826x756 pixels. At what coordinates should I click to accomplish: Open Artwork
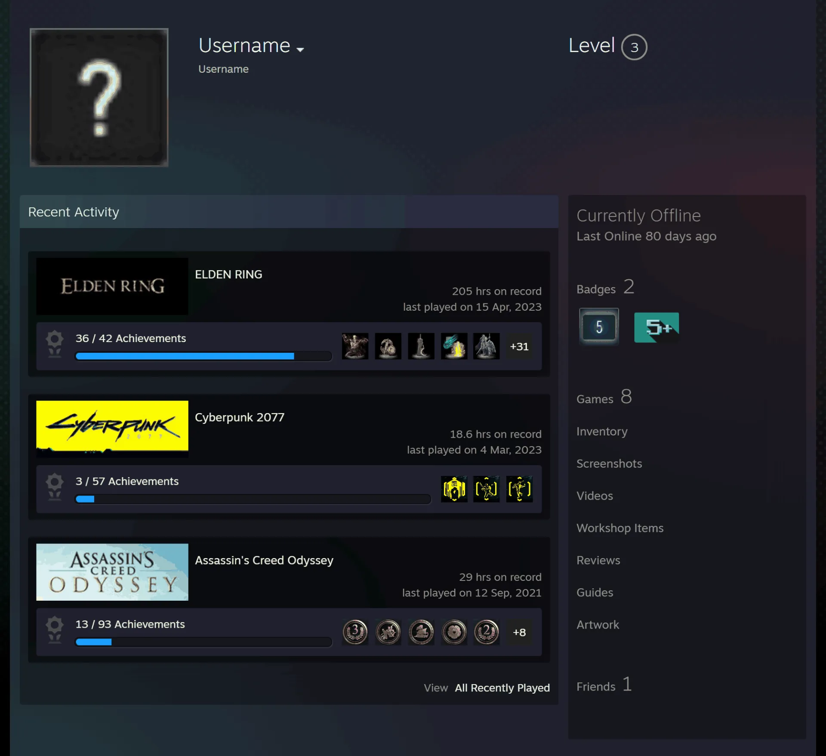598,625
